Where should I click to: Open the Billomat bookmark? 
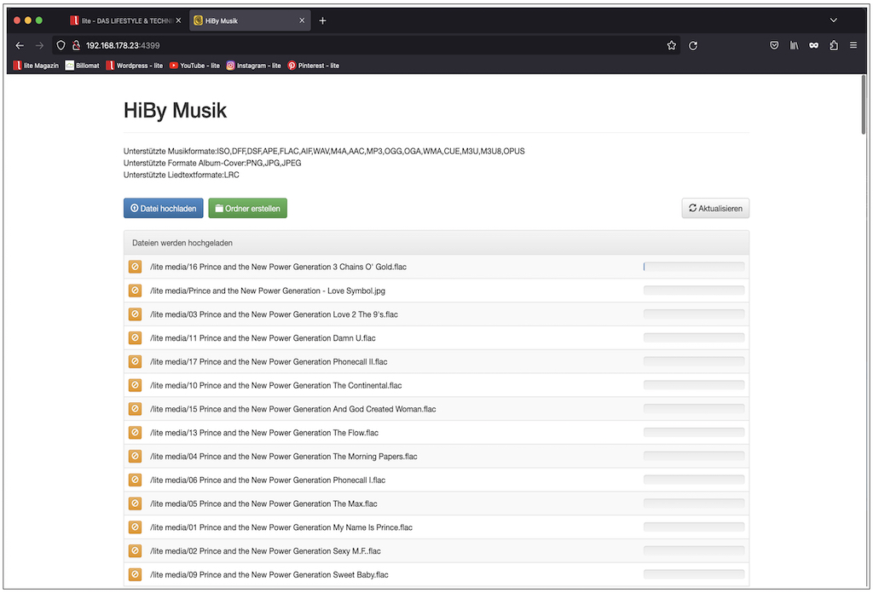(x=83, y=66)
